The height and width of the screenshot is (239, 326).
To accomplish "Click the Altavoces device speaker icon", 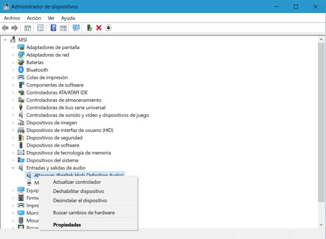I will coord(29,175).
